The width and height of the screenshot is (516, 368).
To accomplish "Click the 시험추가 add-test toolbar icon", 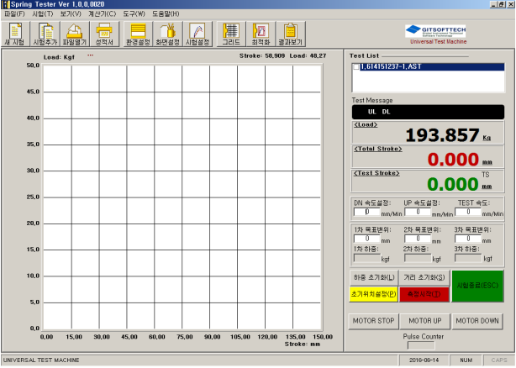I will tap(45, 34).
